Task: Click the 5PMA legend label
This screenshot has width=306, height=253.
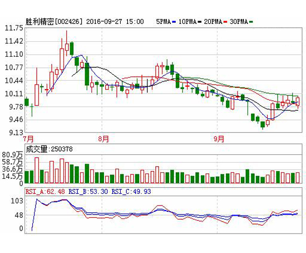Action: (164, 22)
